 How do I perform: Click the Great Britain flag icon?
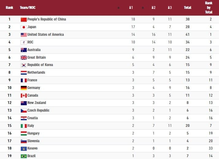click(x=24, y=57)
